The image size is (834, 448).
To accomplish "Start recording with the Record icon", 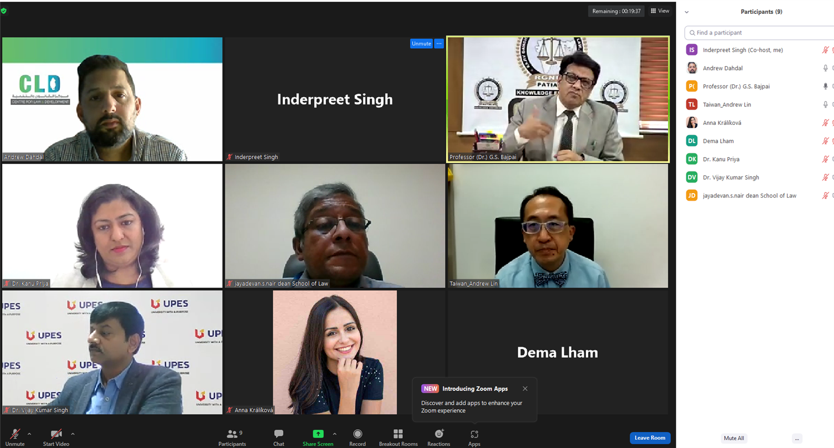I will [358, 434].
